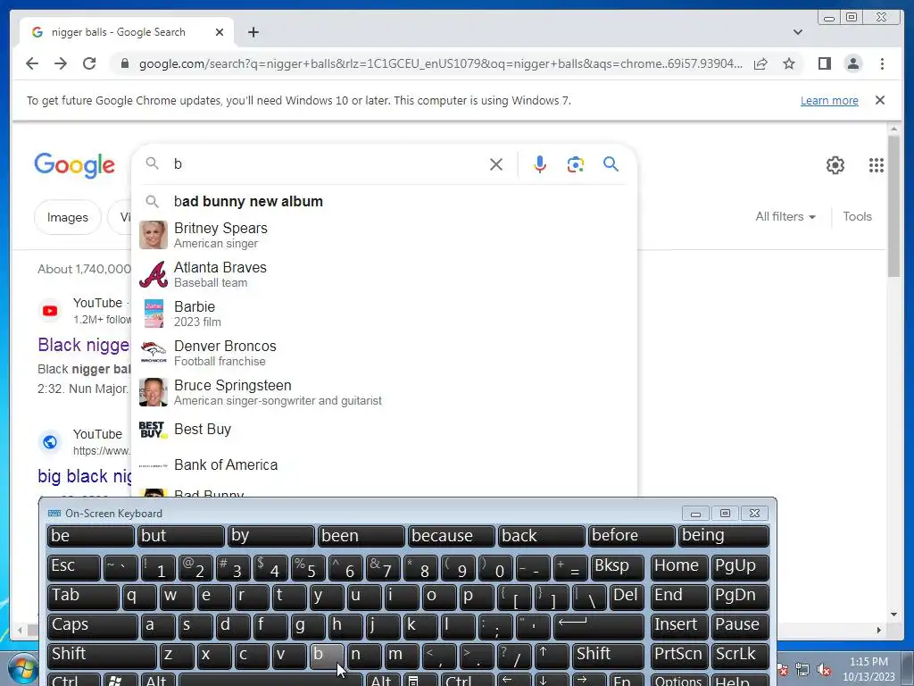Choose the Bruce Springsteen suggestion
Screen dimensions: 914x686
385,393
